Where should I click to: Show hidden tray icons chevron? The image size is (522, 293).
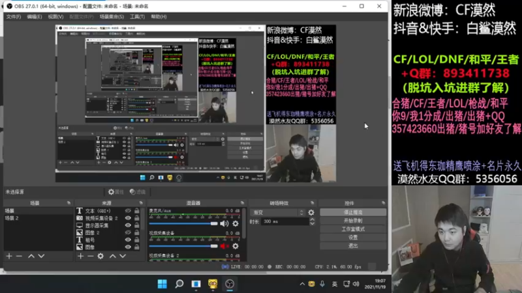click(302, 284)
